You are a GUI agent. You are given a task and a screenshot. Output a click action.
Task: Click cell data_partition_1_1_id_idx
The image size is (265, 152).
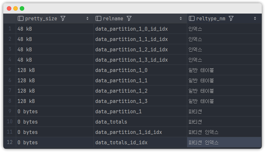pyautogui.click(x=140, y=39)
